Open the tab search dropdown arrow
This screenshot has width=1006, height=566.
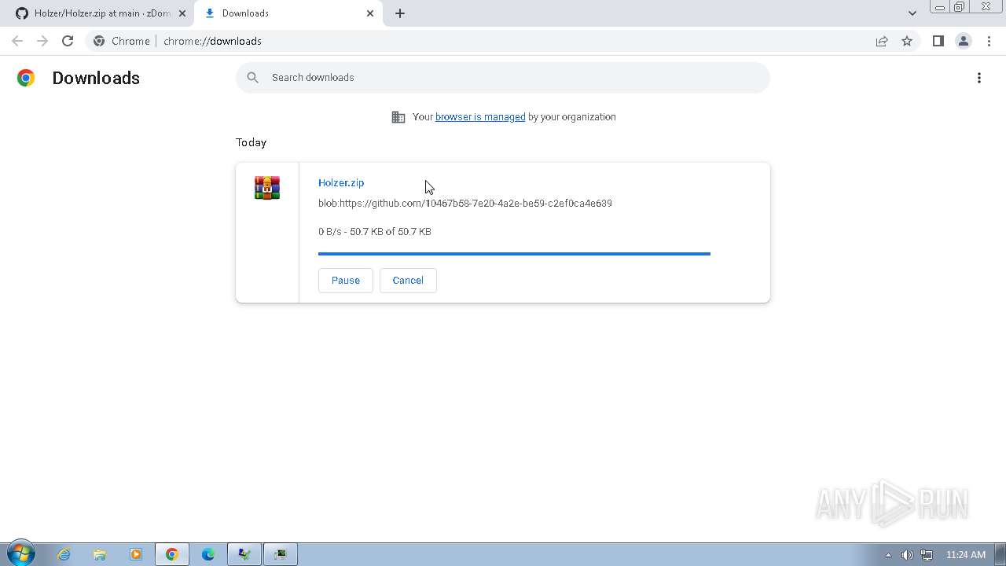(912, 13)
